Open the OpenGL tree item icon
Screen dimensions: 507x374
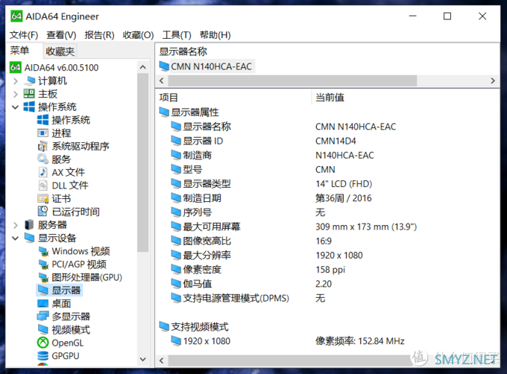pyautogui.click(x=43, y=343)
